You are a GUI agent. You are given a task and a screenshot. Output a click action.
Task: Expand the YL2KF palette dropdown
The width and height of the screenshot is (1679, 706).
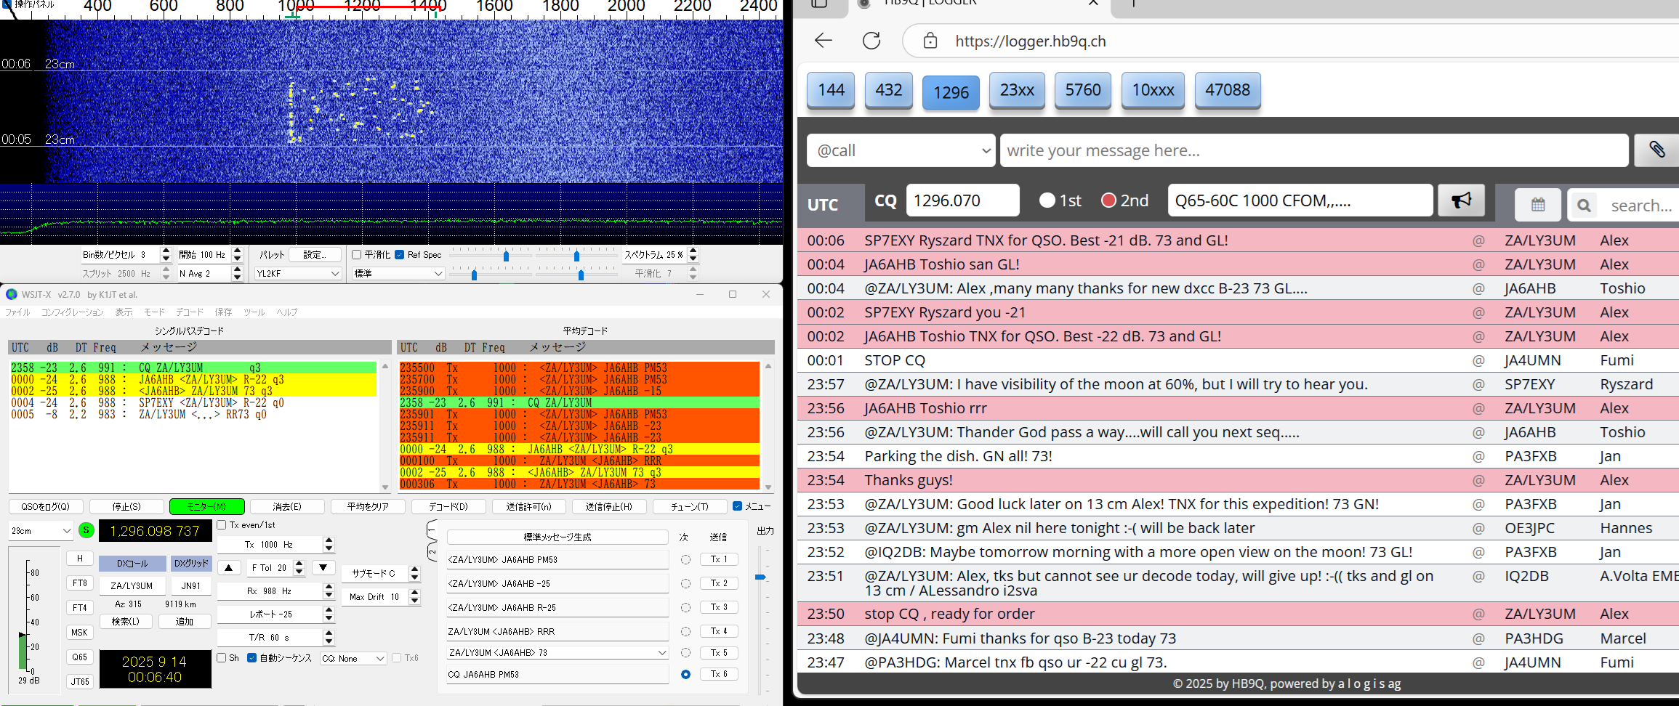(x=298, y=274)
